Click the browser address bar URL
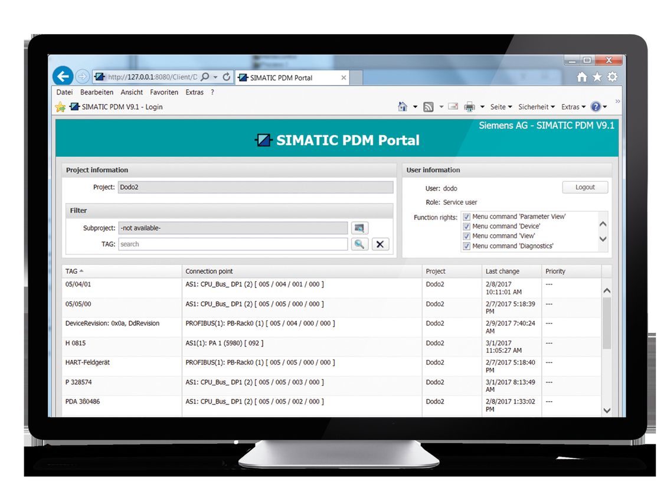This screenshot has height=498, width=664. 152,77
